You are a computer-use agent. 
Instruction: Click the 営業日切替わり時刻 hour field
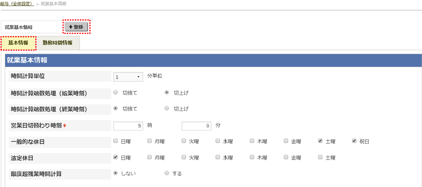click(x=128, y=125)
